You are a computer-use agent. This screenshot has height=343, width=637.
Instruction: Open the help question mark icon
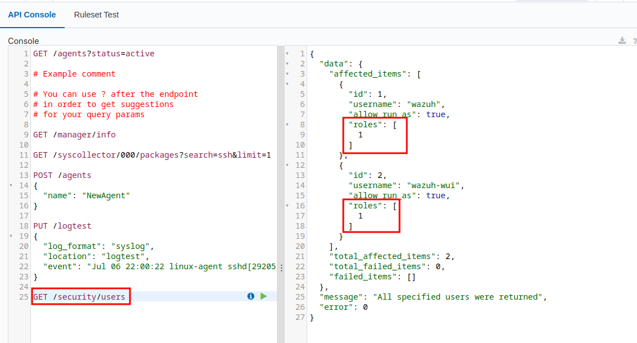[635, 41]
